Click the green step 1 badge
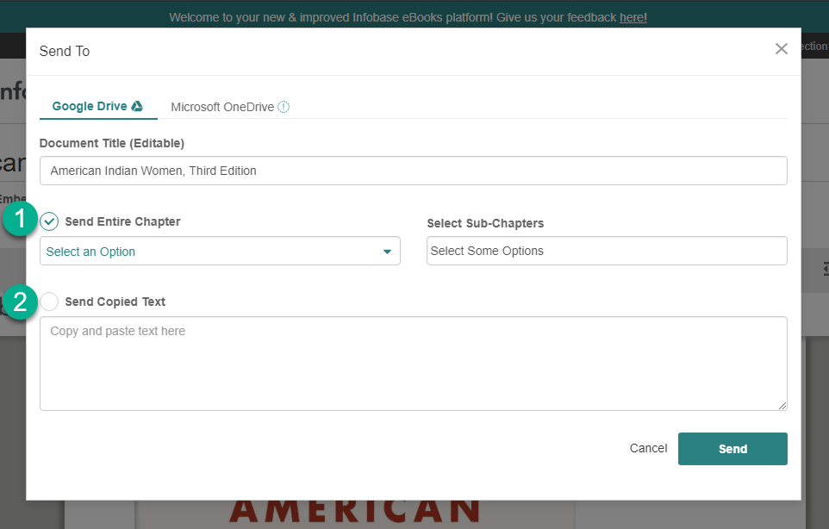This screenshot has height=529, width=829. coord(19,220)
